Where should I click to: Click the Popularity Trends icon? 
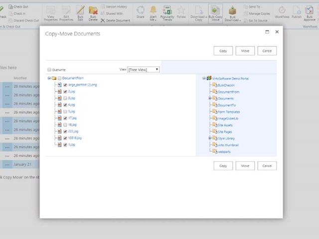click(x=167, y=11)
